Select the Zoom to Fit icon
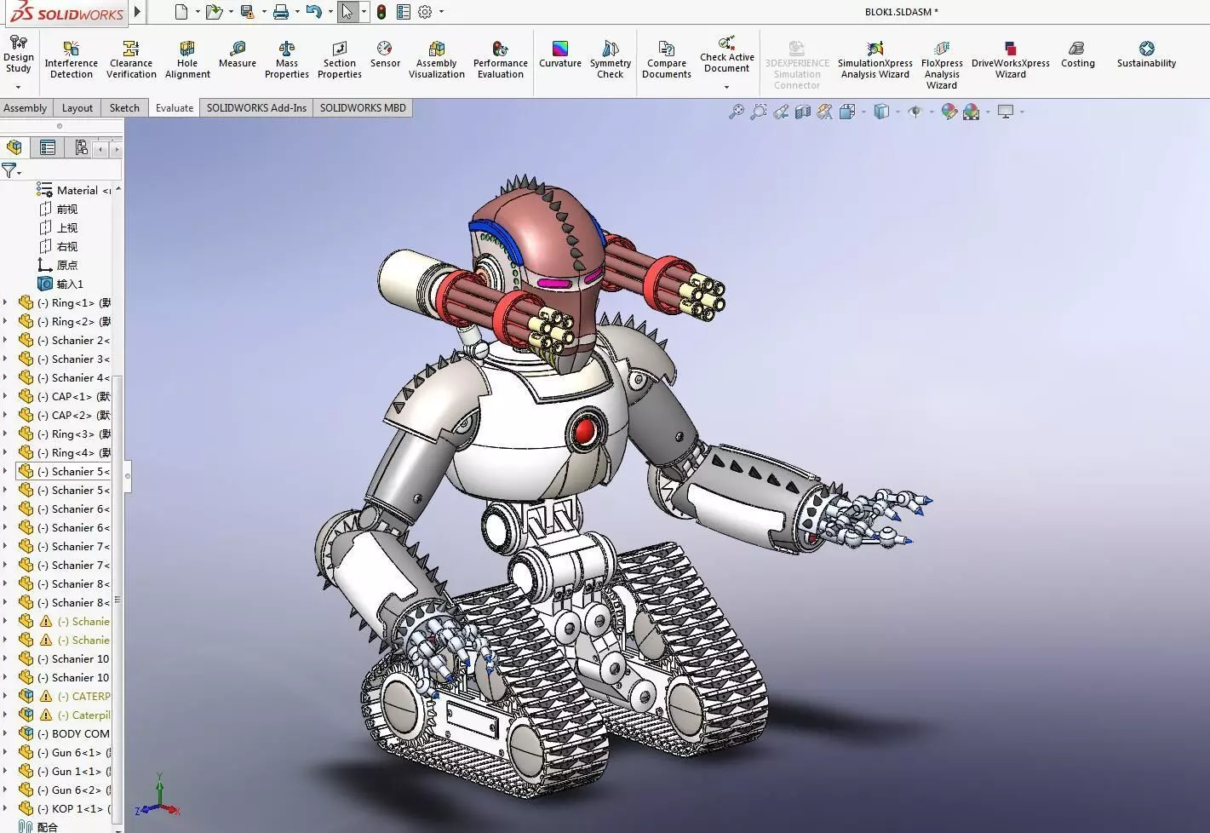Viewport: 1210px width, 833px height. (737, 112)
